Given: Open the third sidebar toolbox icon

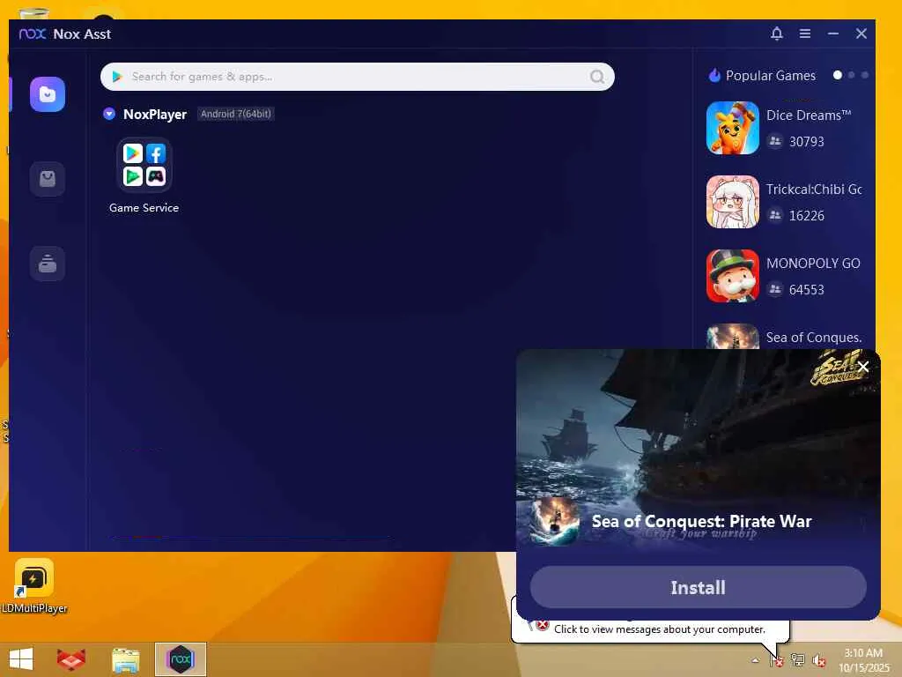Looking at the screenshot, I should click(48, 264).
